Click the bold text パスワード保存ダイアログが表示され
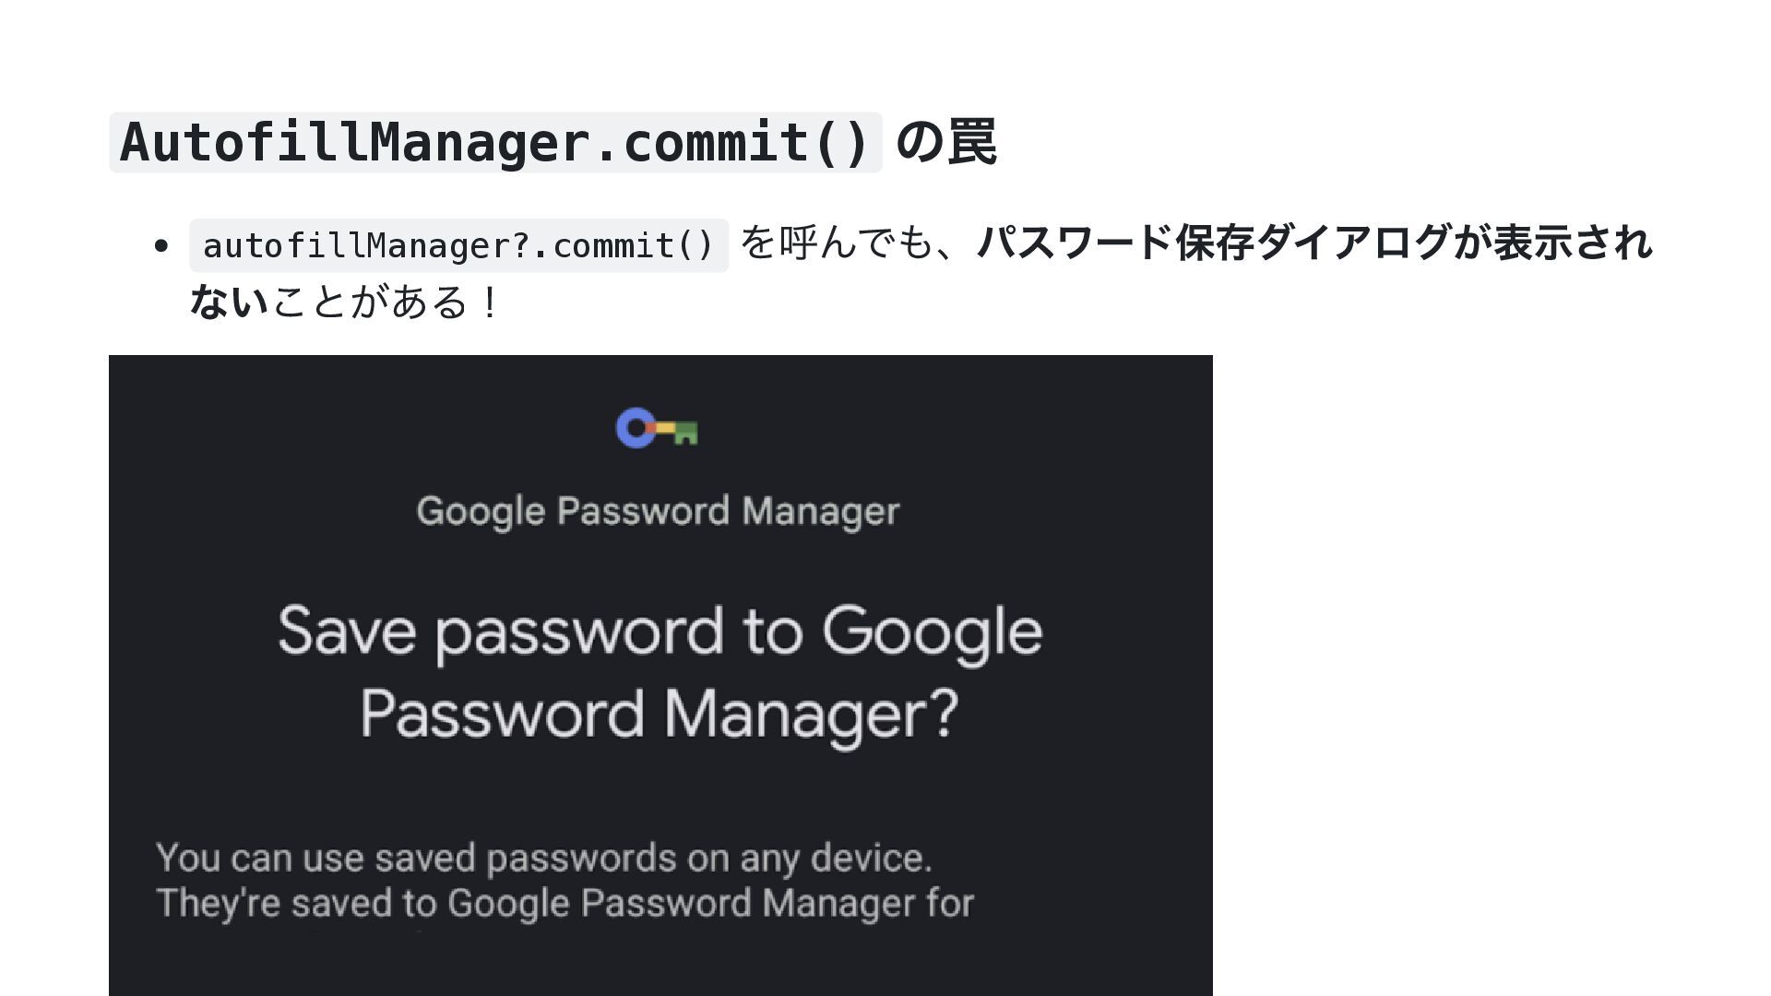 pyautogui.click(x=1313, y=243)
